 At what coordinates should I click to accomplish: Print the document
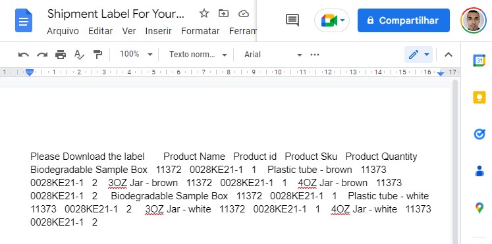(61, 55)
